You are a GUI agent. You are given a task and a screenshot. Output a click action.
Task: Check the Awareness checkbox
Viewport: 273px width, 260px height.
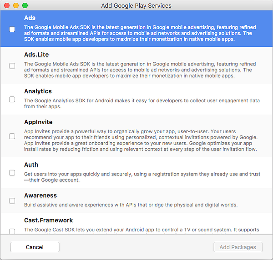coord(12,201)
